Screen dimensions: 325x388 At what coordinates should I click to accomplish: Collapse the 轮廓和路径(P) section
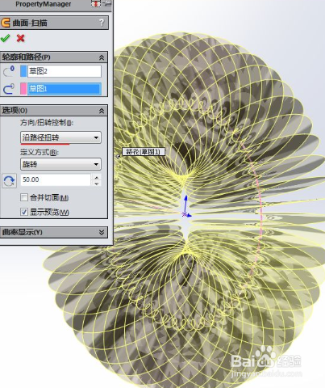pyautogui.click(x=102, y=57)
